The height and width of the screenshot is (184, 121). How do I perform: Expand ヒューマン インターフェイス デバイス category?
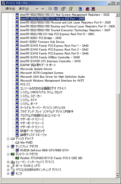pyautogui.click(x=8, y=162)
